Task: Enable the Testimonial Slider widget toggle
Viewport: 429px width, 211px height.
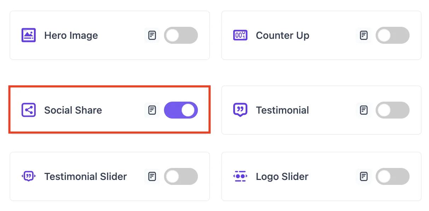Action: tap(181, 176)
